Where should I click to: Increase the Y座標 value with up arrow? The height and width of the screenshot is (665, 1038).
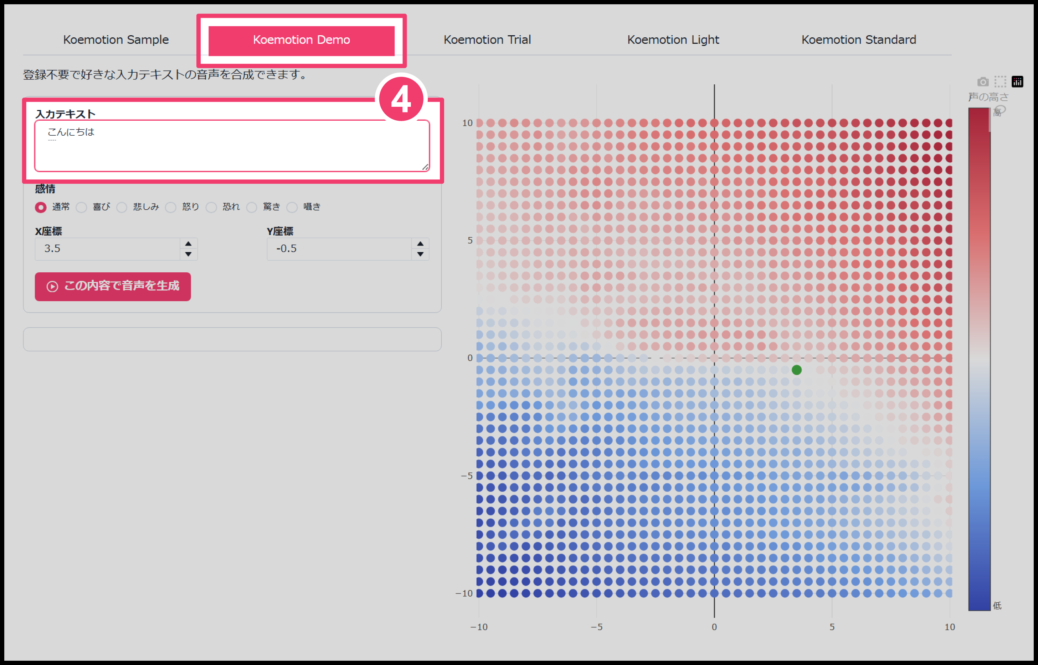tap(420, 244)
